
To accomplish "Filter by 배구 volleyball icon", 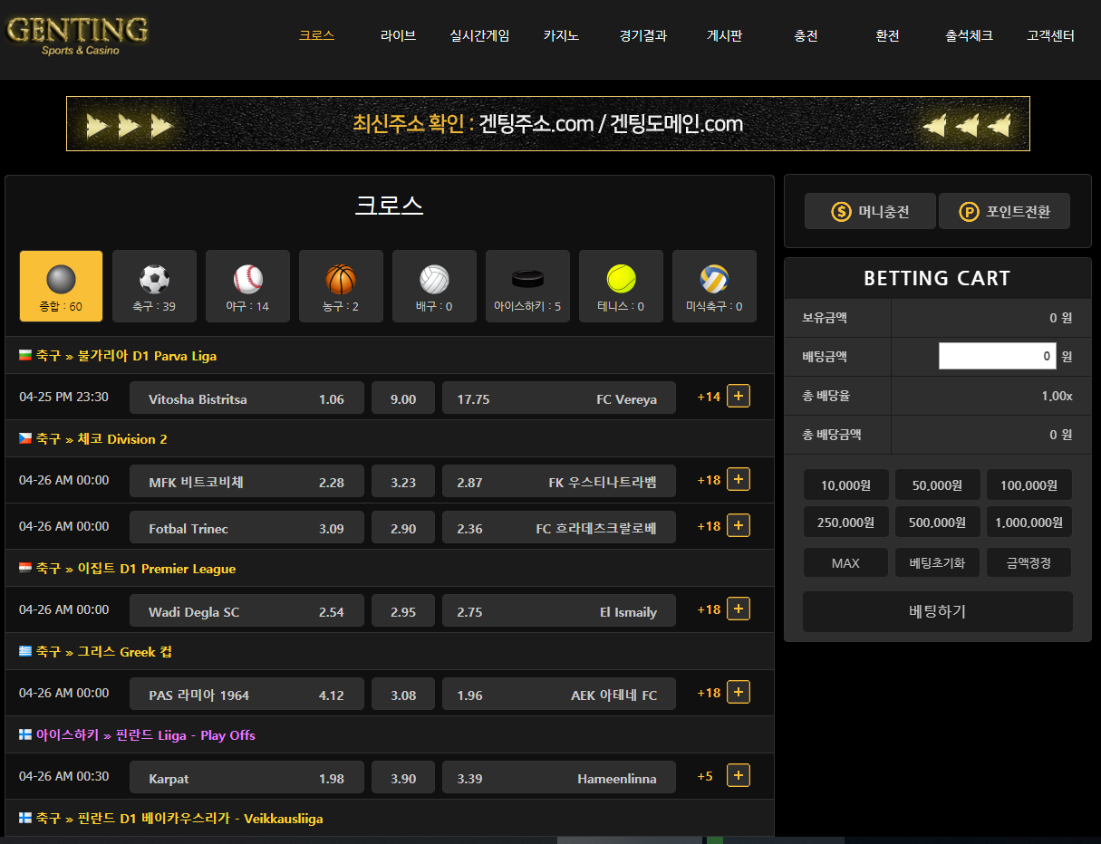I will [x=434, y=279].
